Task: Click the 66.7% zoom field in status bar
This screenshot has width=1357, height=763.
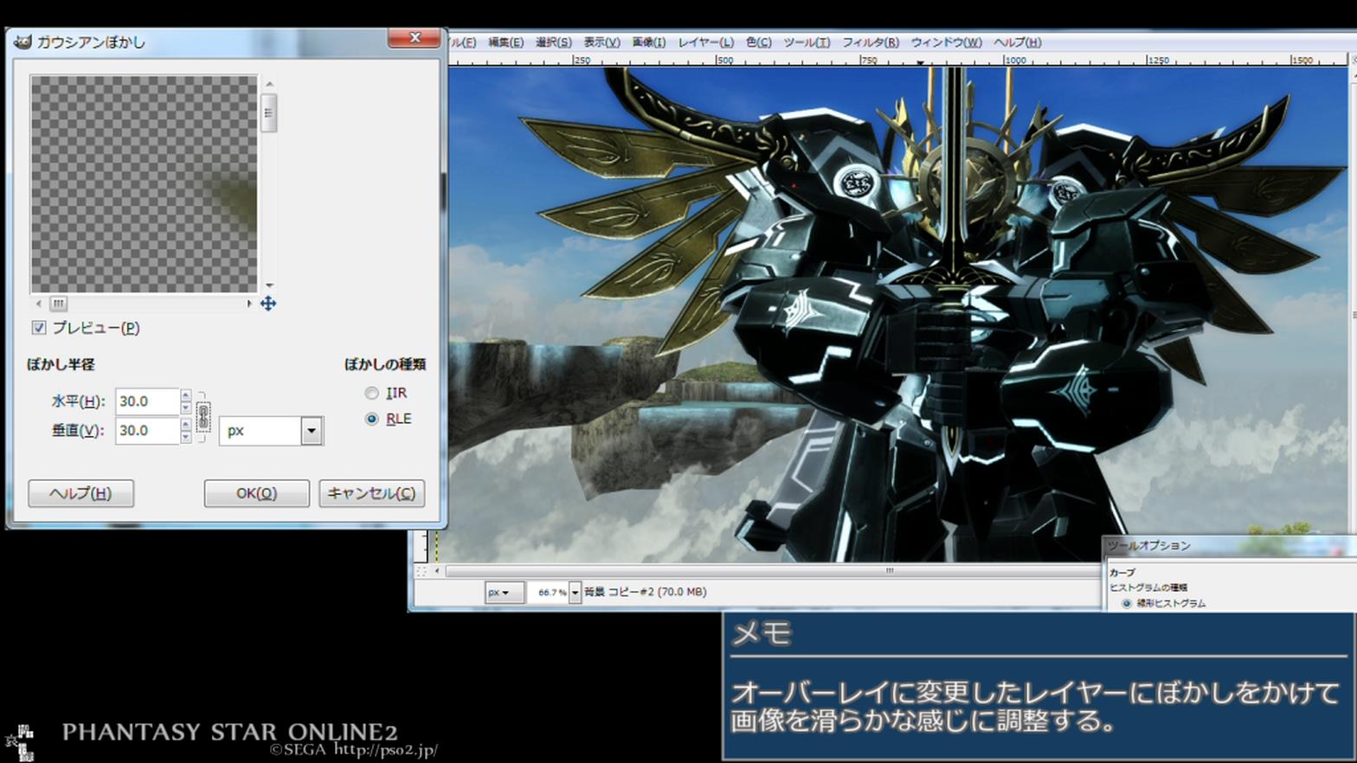Action: coord(549,593)
